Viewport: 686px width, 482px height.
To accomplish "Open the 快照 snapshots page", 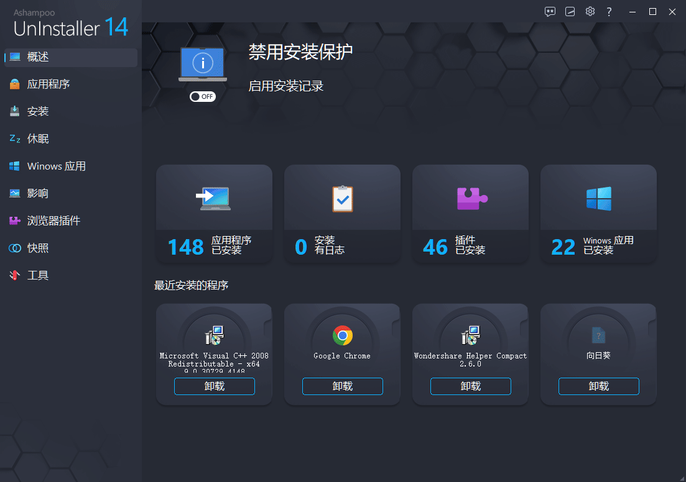I will point(71,248).
